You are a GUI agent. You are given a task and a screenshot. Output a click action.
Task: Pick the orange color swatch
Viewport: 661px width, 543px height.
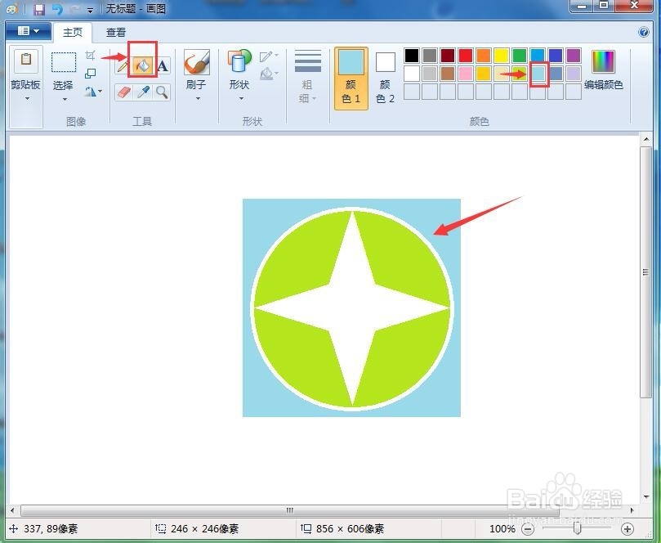(484, 56)
